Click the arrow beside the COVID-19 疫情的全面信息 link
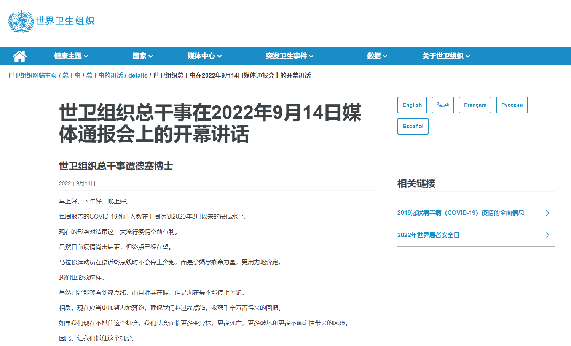This screenshot has width=571, height=346. pos(547,213)
